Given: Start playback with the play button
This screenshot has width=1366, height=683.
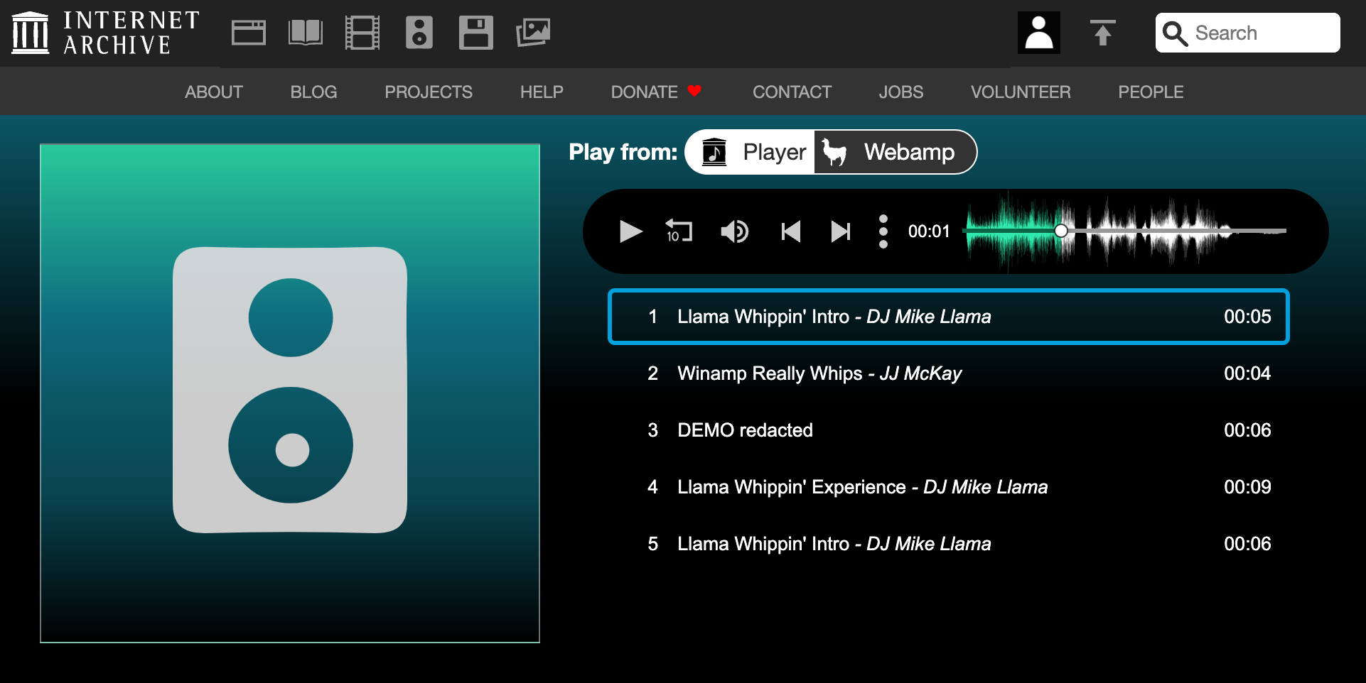Looking at the screenshot, I should 630,231.
